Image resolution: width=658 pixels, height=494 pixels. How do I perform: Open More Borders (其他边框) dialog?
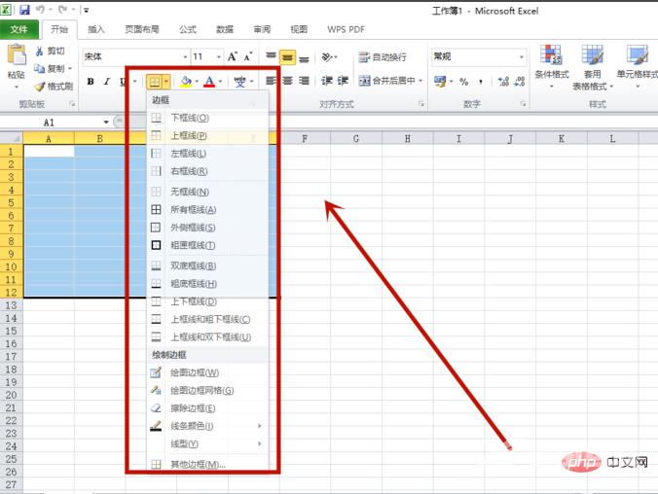198,465
